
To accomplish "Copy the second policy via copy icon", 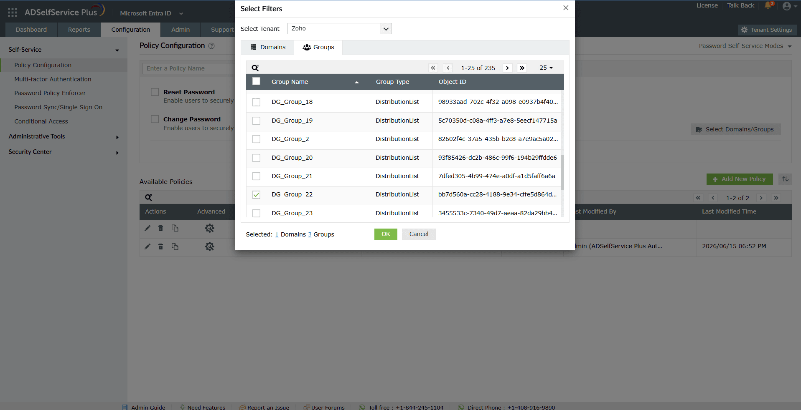I will pos(175,247).
